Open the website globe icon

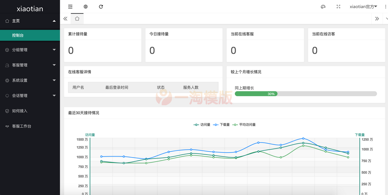pos(86,6)
